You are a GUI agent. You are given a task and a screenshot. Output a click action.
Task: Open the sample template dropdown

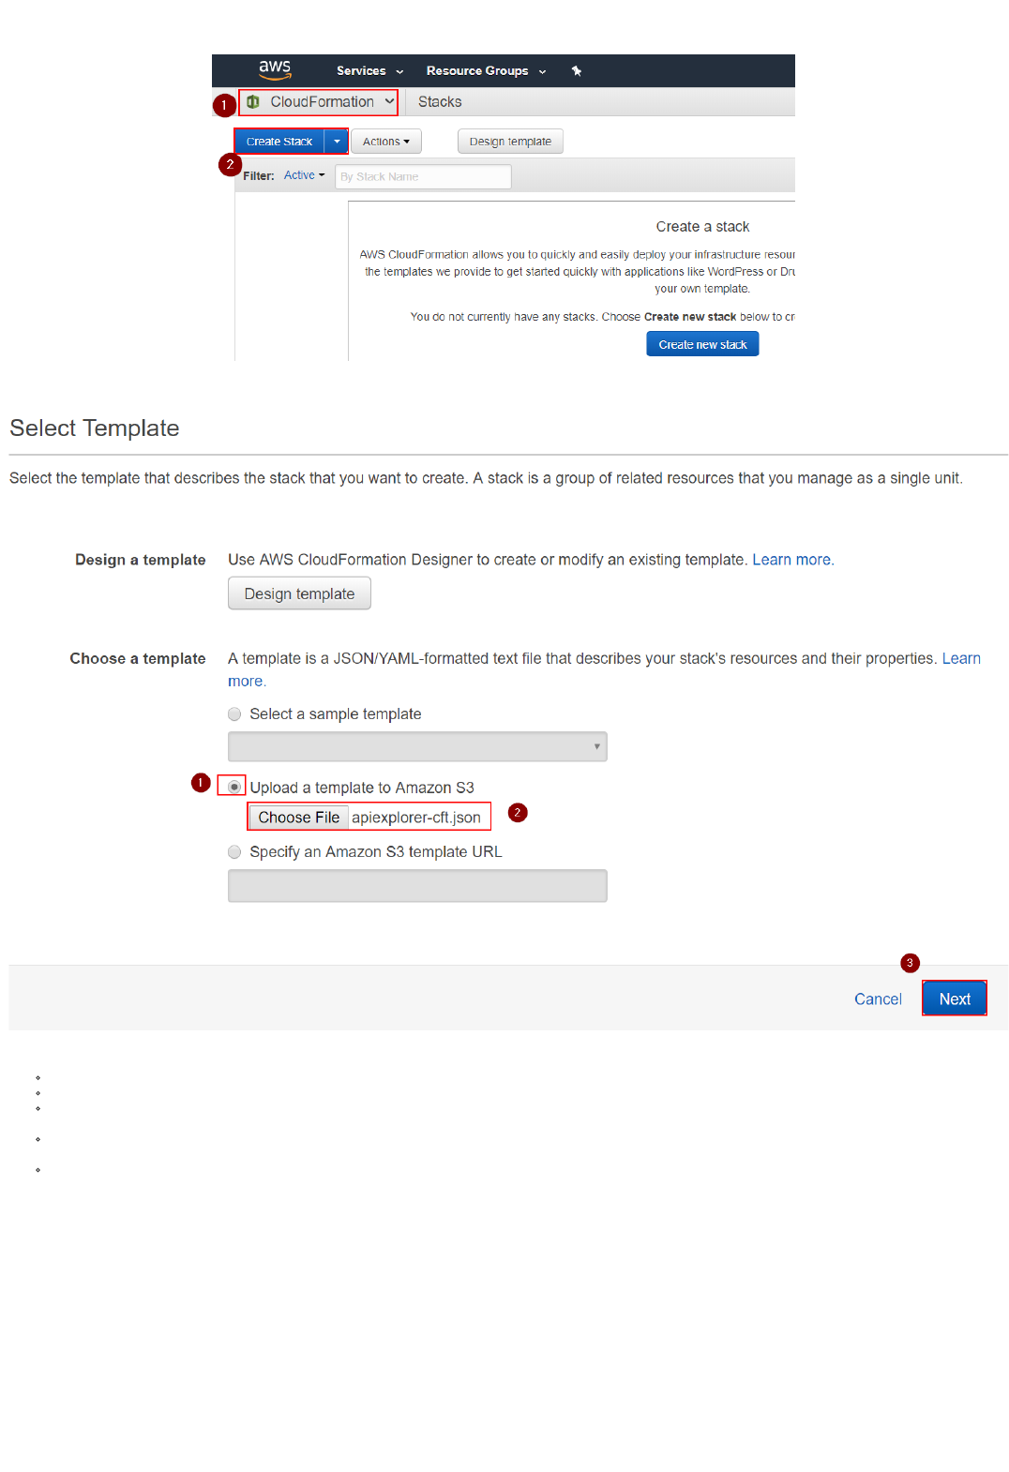tap(417, 747)
